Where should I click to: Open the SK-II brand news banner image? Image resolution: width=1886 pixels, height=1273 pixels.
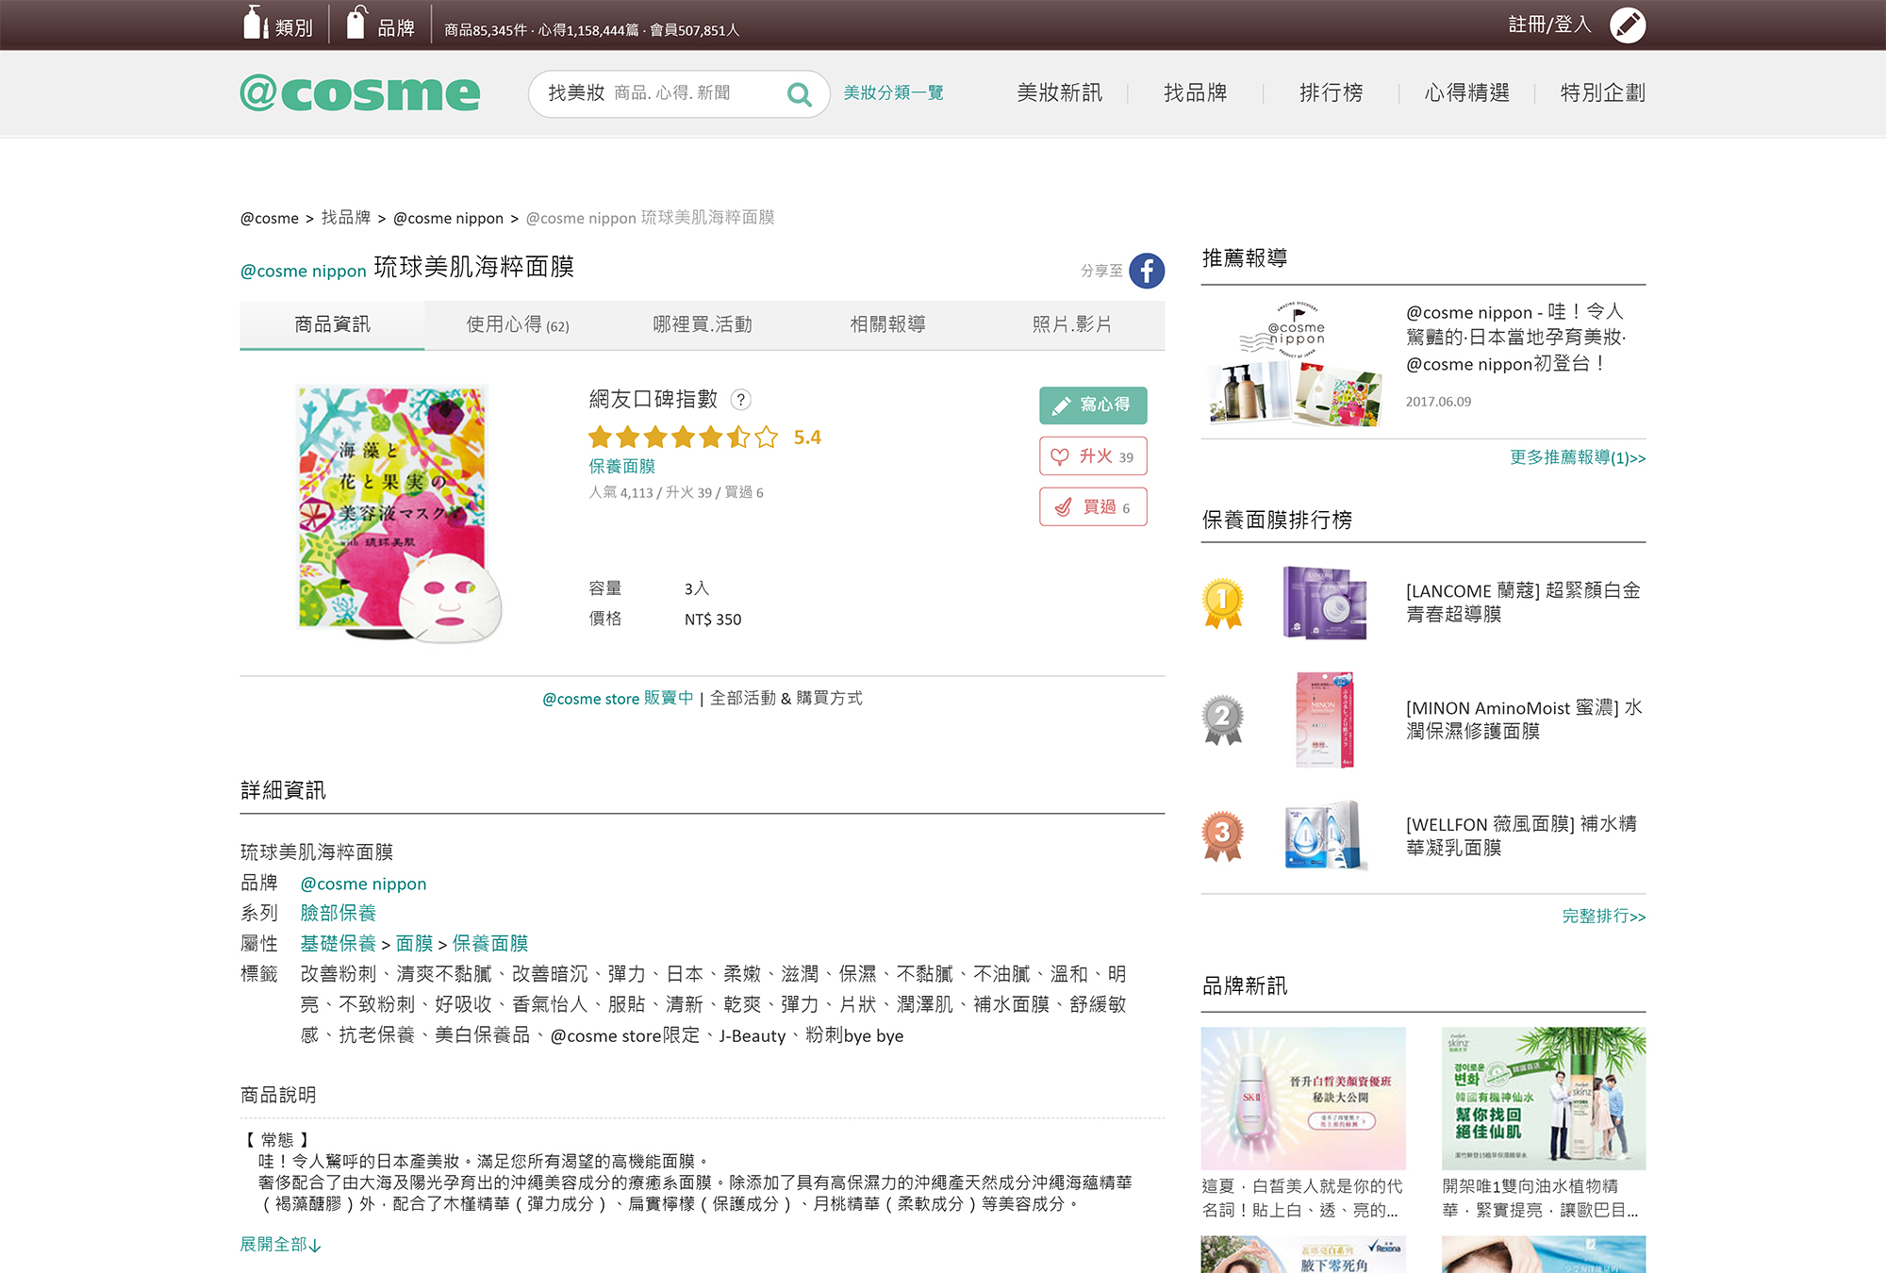1303,1099
